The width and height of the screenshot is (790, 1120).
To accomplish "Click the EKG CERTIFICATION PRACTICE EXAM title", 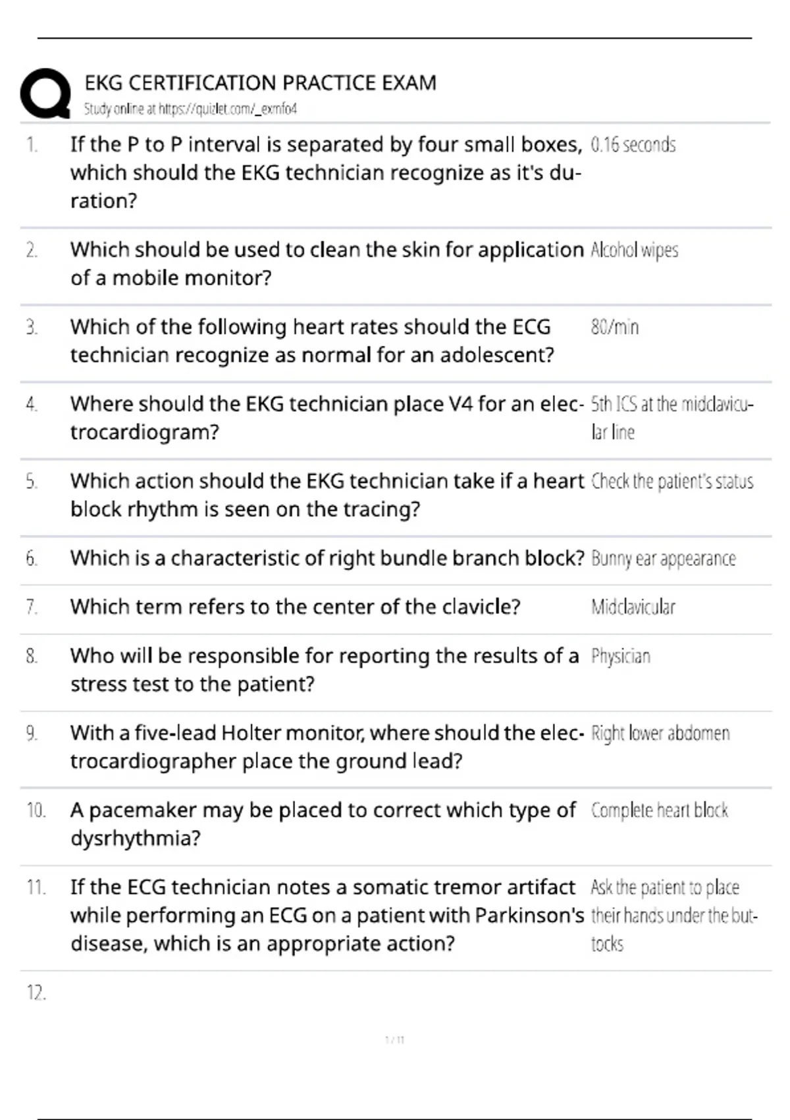I will tap(261, 83).
